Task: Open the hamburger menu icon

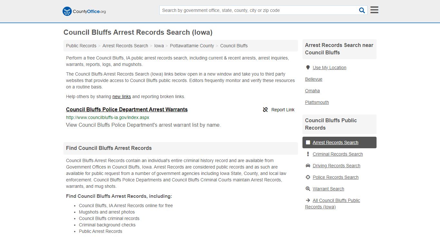Action: [x=374, y=10]
